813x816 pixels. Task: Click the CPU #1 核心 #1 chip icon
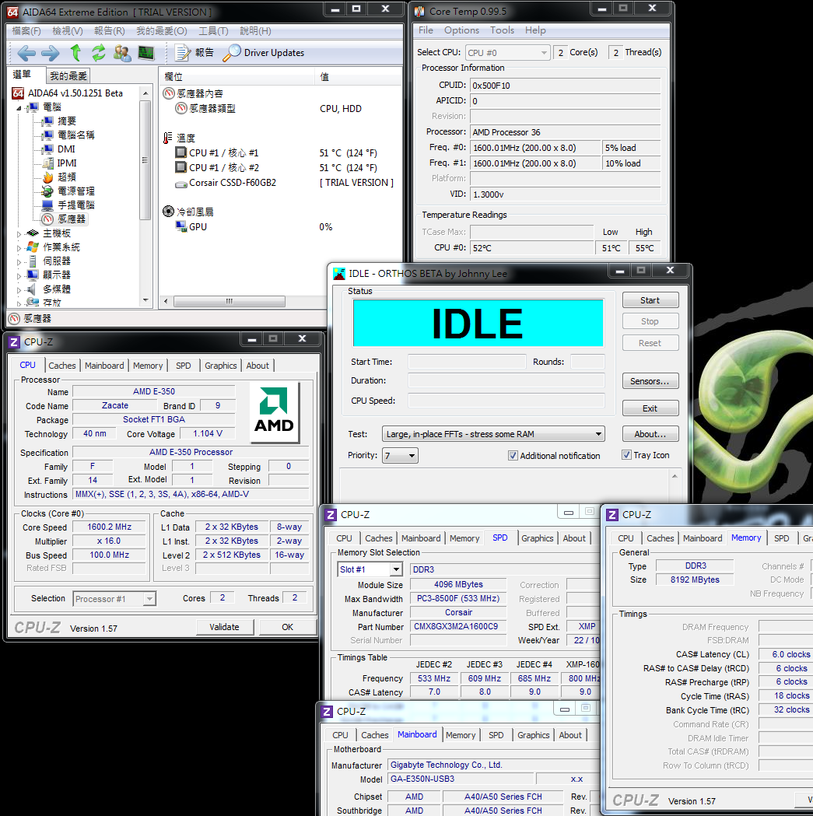click(x=181, y=152)
